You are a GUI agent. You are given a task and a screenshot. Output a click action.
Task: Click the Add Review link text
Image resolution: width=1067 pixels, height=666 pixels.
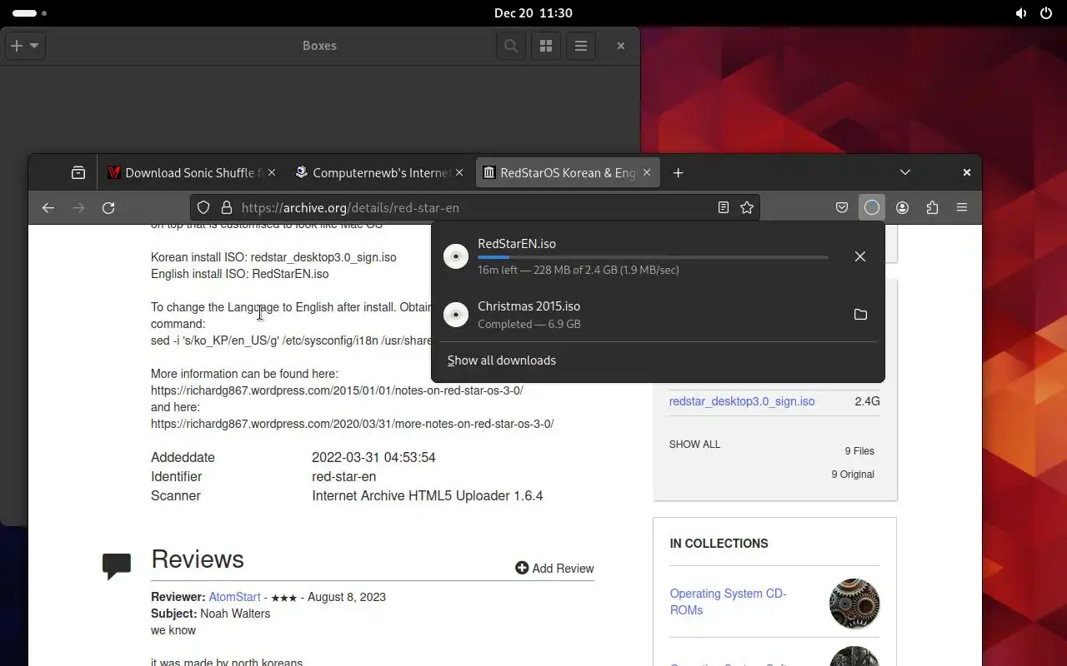click(564, 569)
